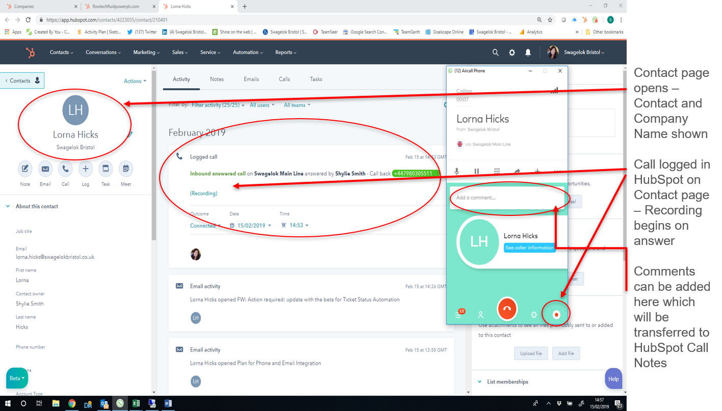Image resolution: width=722 pixels, height=411 pixels.
Task: Switch to flowtechfluidpowerplc.com browser tab
Action: pyautogui.click(x=119, y=7)
